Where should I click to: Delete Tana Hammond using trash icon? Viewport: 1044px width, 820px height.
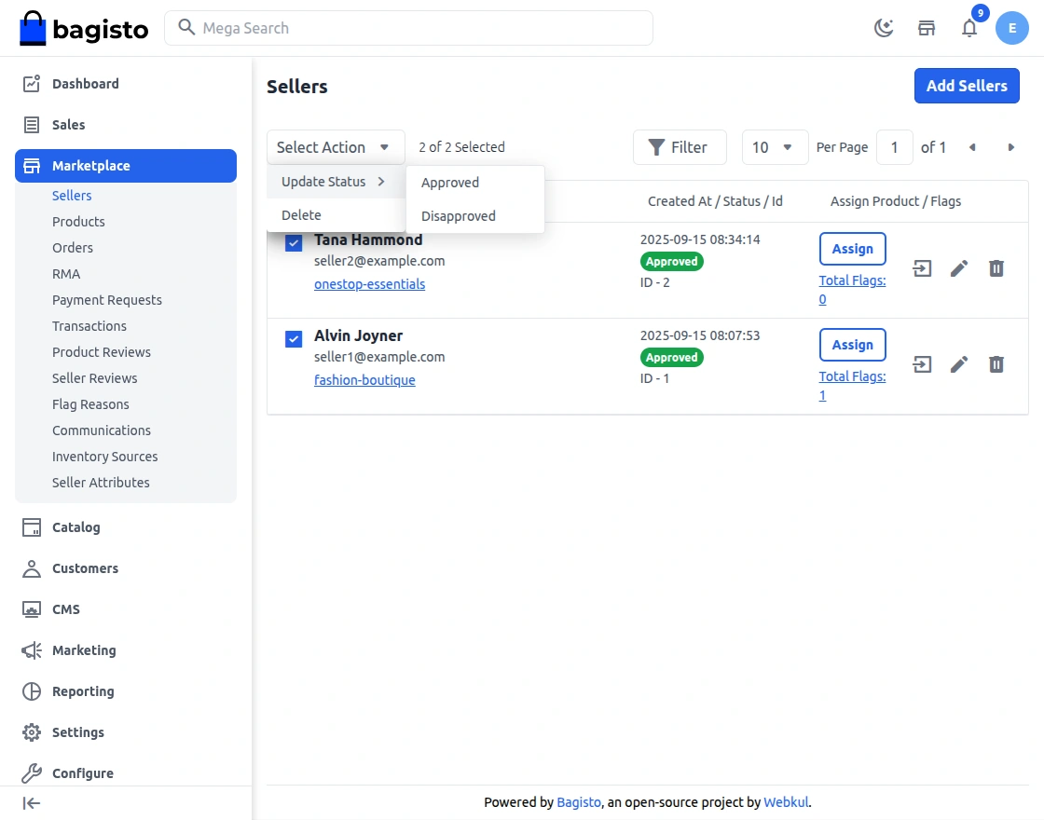point(996,268)
